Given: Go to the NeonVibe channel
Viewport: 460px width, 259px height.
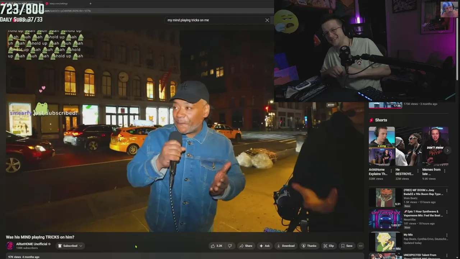Looking at the screenshot, I should [410, 219].
